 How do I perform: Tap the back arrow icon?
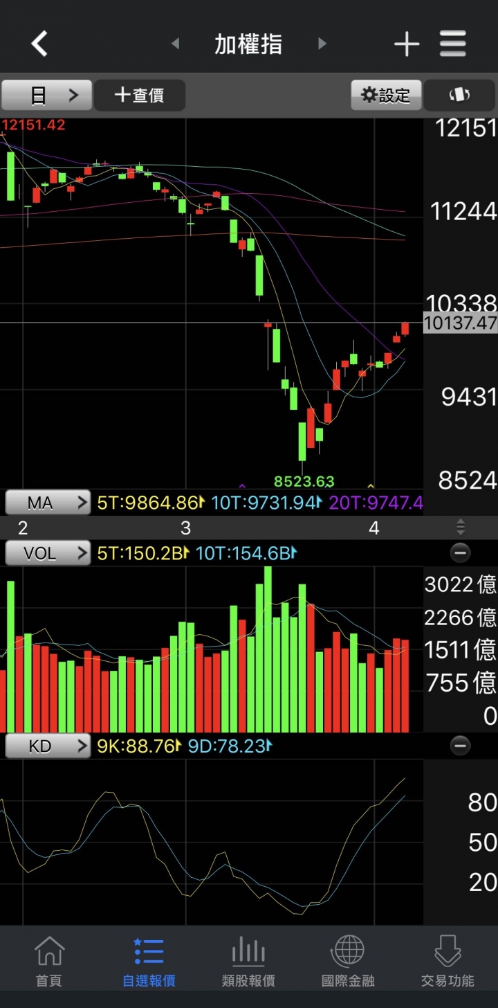(39, 44)
